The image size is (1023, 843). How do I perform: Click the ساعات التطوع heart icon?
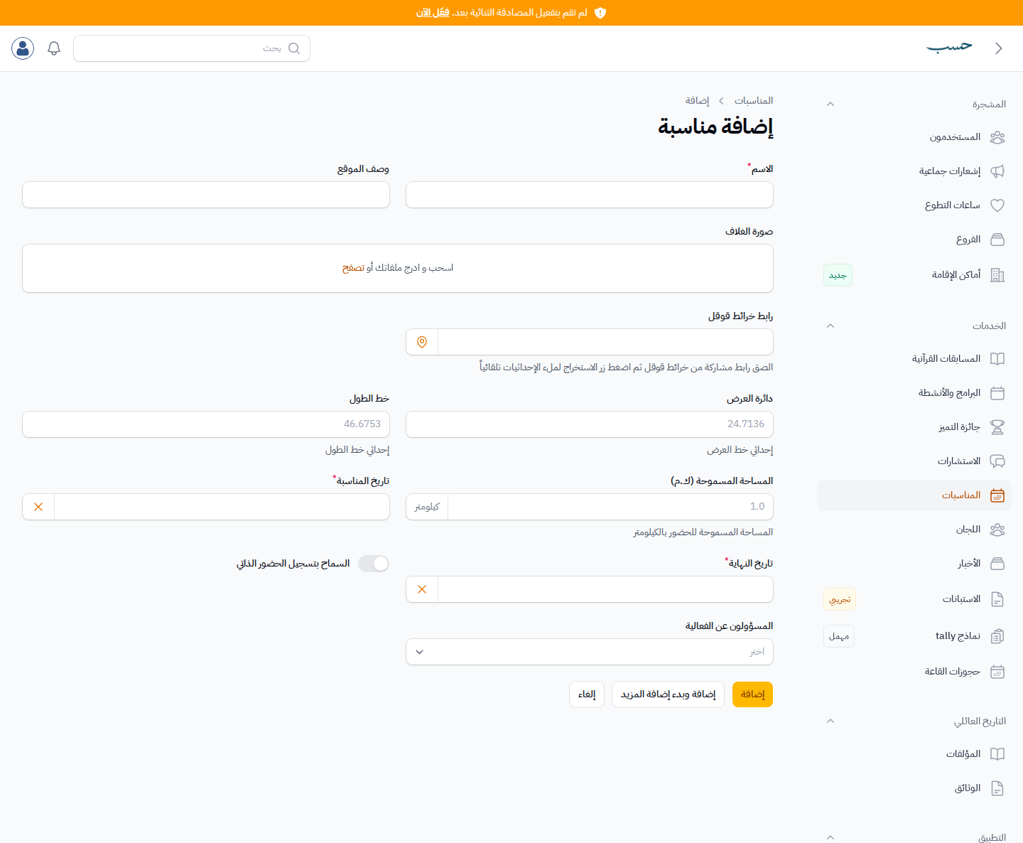point(997,205)
